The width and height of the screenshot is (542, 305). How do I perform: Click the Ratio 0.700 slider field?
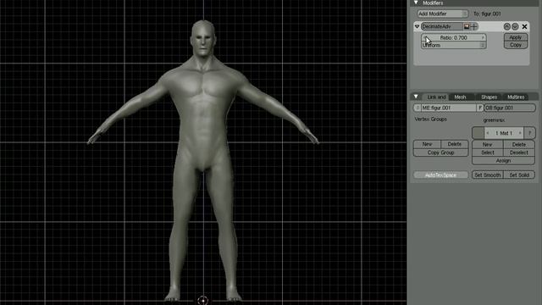point(454,37)
